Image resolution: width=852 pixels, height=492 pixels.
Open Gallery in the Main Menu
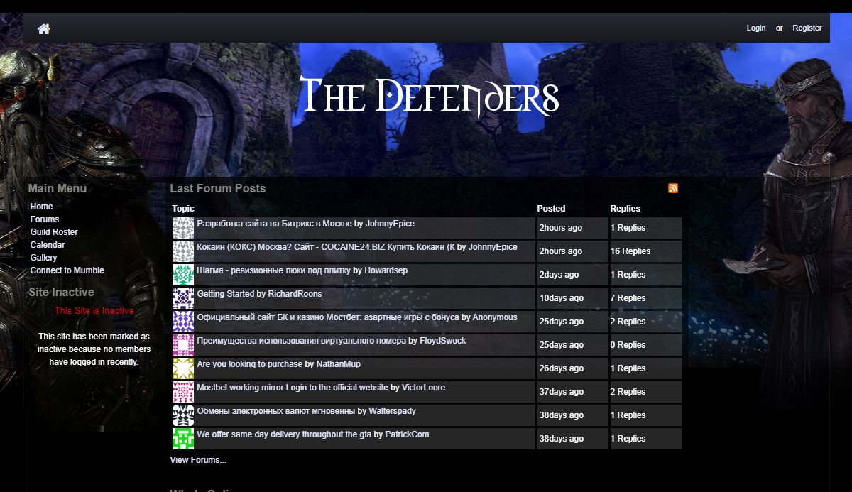point(43,258)
